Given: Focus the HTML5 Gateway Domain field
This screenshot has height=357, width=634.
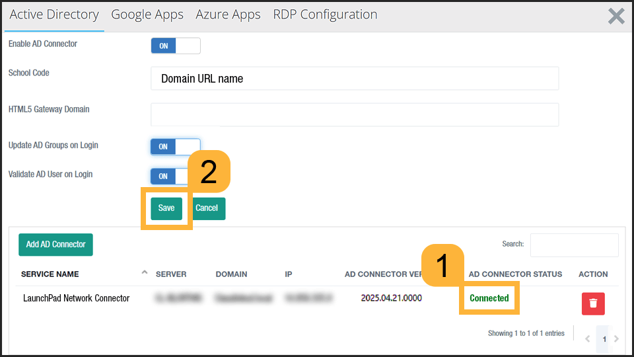Looking at the screenshot, I should (355, 114).
